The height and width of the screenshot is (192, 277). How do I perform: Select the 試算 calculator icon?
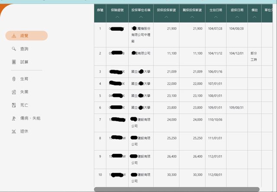tap(14, 62)
